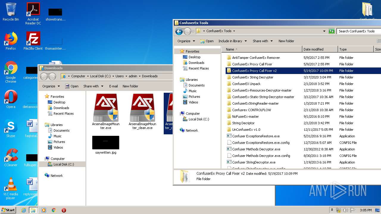
Task: Select ConfuserEx-Resources-Decryptor-master folder
Action: click(x=262, y=90)
